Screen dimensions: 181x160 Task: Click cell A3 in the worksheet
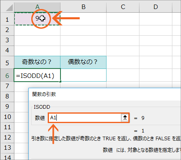(37, 41)
